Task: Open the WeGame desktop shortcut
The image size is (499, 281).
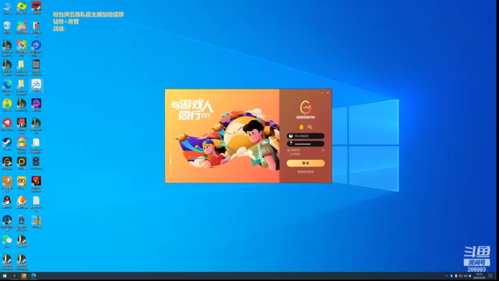Action: click(x=7, y=164)
